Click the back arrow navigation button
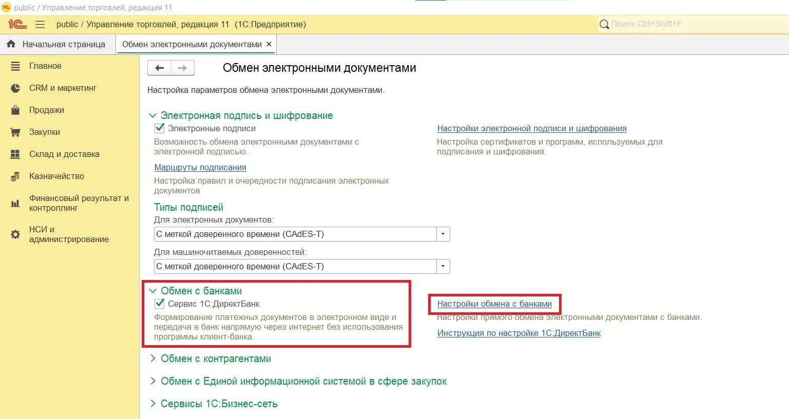Screen dimensions: 789x419 point(159,68)
